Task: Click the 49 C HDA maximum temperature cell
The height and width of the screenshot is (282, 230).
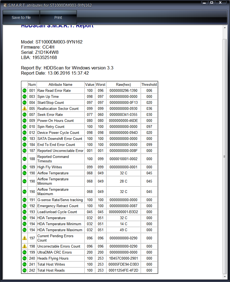Action: [123, 230]
